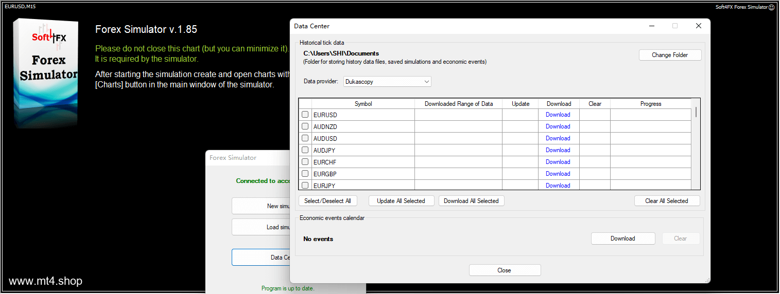Viewport: 780px width, 294px height.
Task: Click Download All Selected button
Action: click(471, 201)
